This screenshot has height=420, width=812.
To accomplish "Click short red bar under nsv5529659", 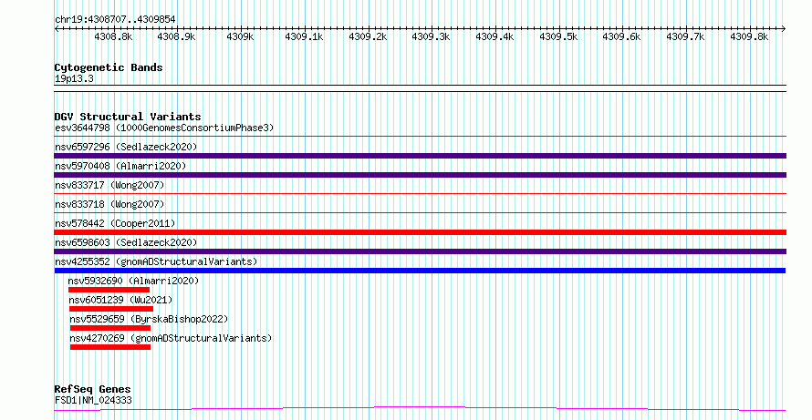I will (110, 328).
